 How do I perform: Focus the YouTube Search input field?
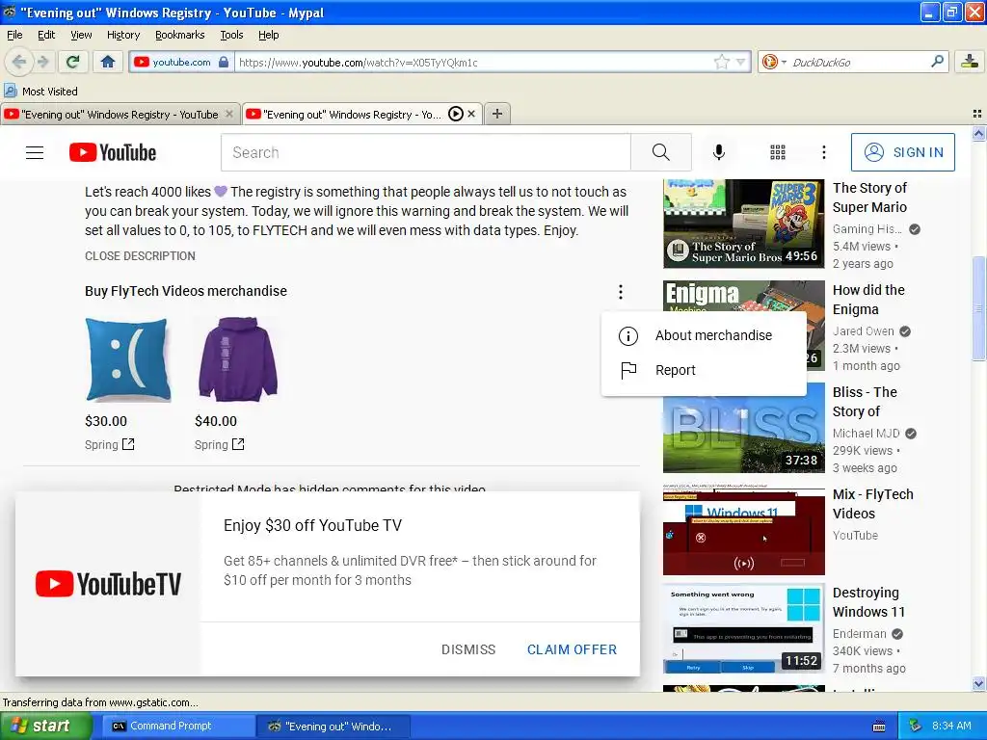(x=425, y=152)
